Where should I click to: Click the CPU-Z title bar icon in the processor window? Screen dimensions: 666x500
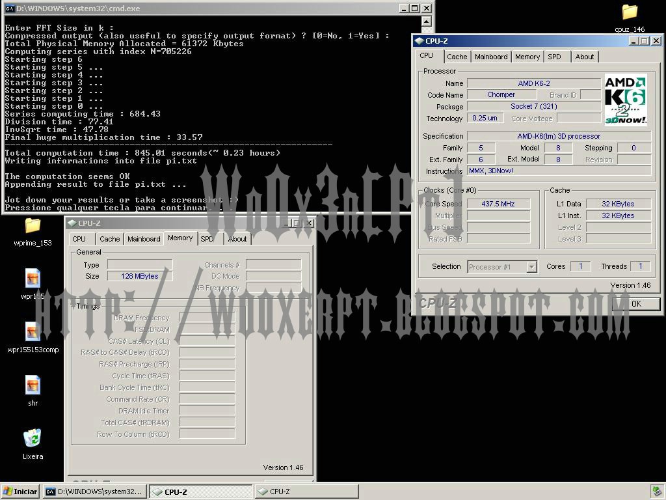(420, 41)
